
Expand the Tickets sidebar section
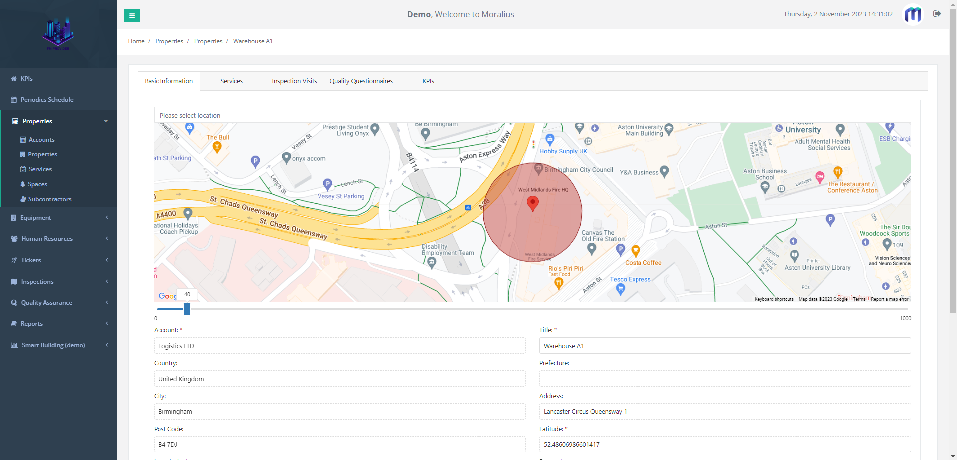click(x=107, y=260)
